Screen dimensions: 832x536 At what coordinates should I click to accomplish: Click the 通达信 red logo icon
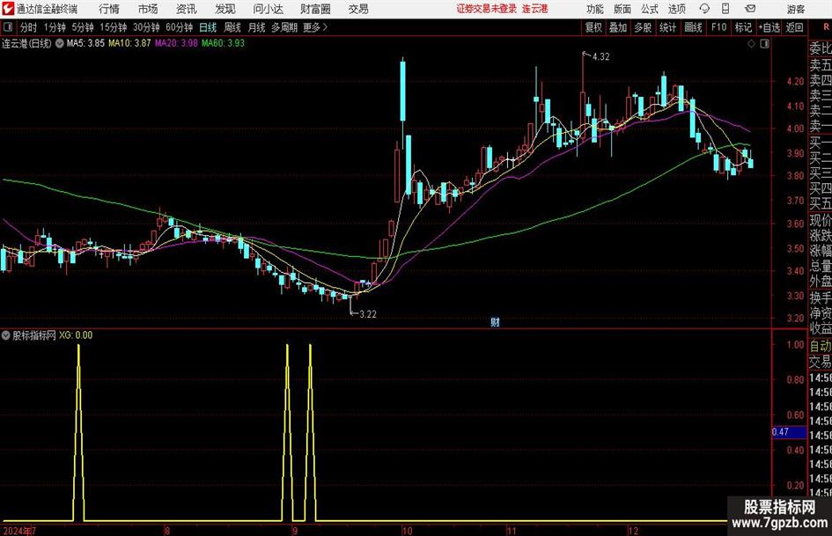8,9
